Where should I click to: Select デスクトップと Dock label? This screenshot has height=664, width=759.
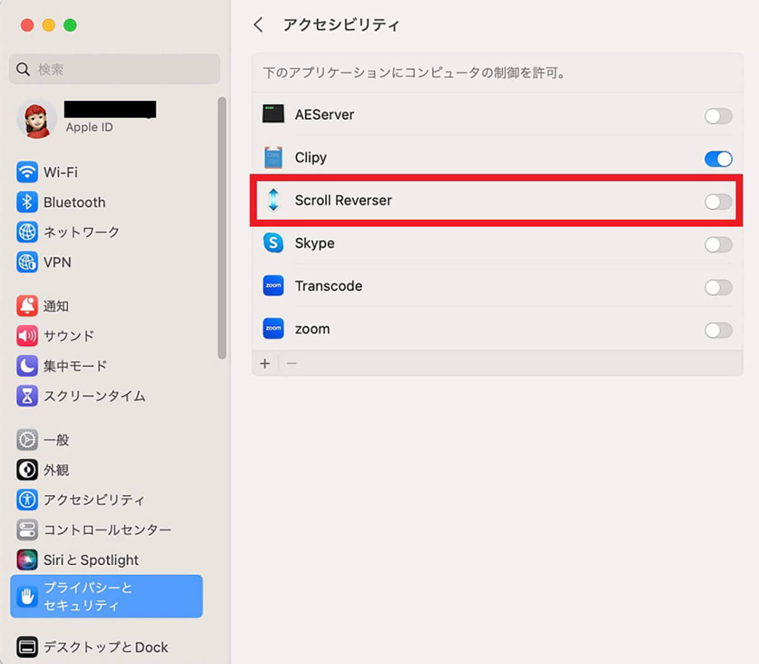[x=106, y=647]
